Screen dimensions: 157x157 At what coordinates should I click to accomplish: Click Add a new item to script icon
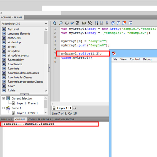click(x=55, y=23)
